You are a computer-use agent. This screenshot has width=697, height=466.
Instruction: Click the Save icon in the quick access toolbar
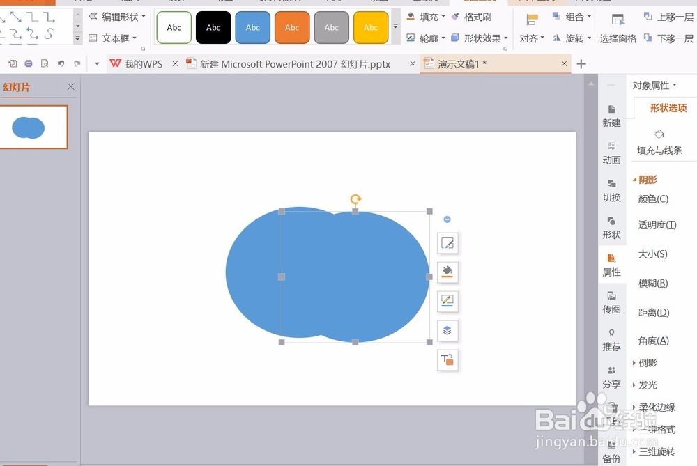[13, 63]
